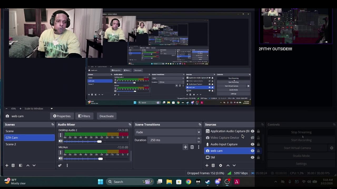The image size is (337, 189).
Task: Open Mic/Aux three-dot options menu
Action: click(x=61, y=152)
